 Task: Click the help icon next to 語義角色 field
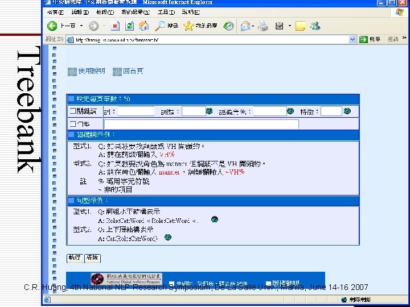pyautogui.click(x=290, y=111)
